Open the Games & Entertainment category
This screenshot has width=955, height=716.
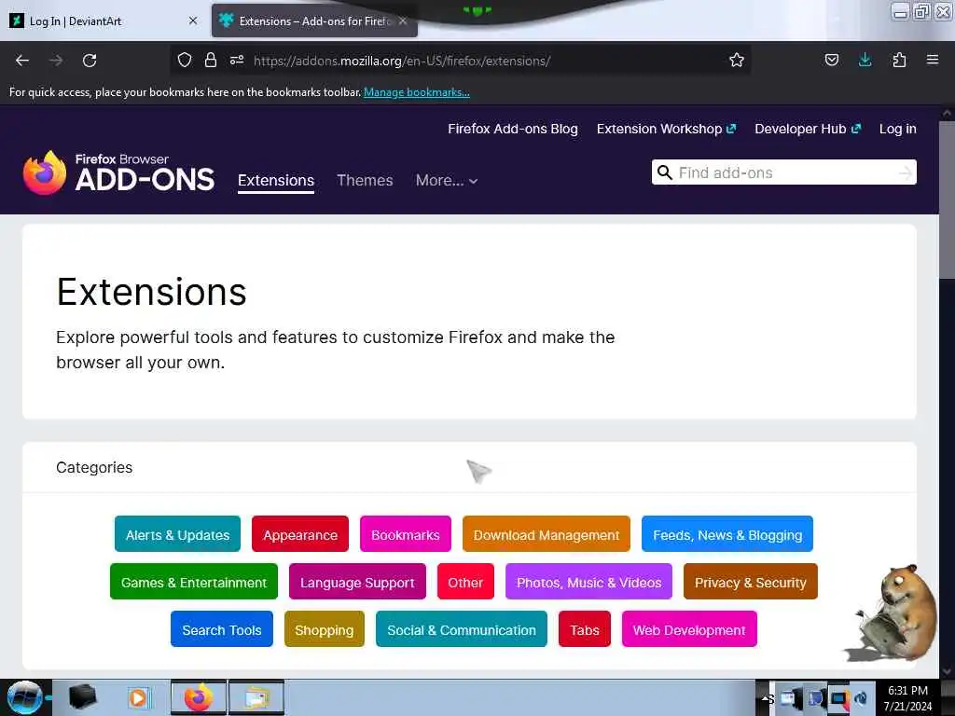click(194, 582)
